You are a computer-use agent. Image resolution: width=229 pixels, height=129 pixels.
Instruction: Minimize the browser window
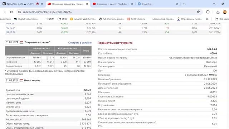coord(214,4)
